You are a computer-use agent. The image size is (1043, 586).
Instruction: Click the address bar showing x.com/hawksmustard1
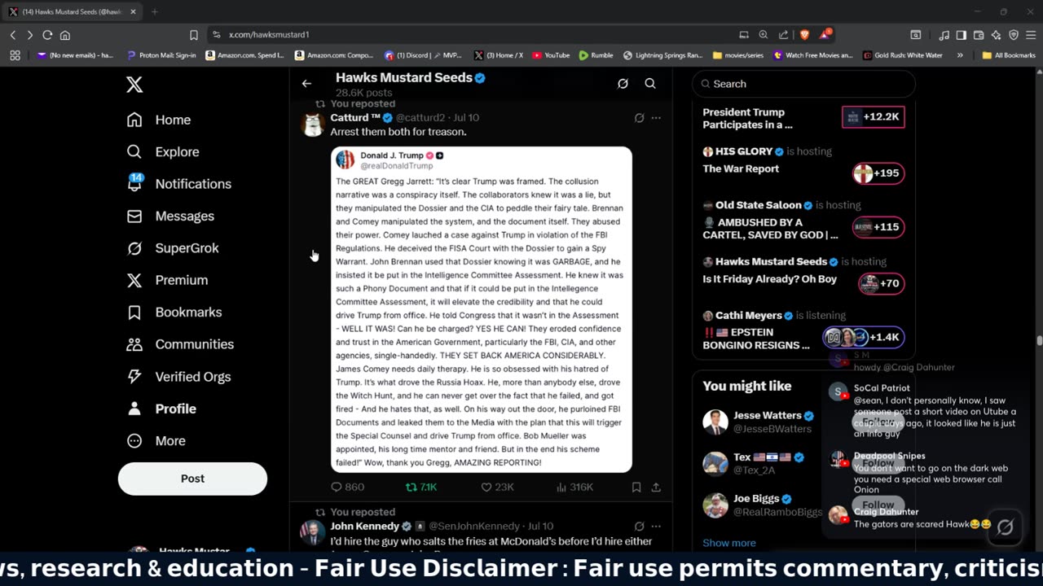473,35
